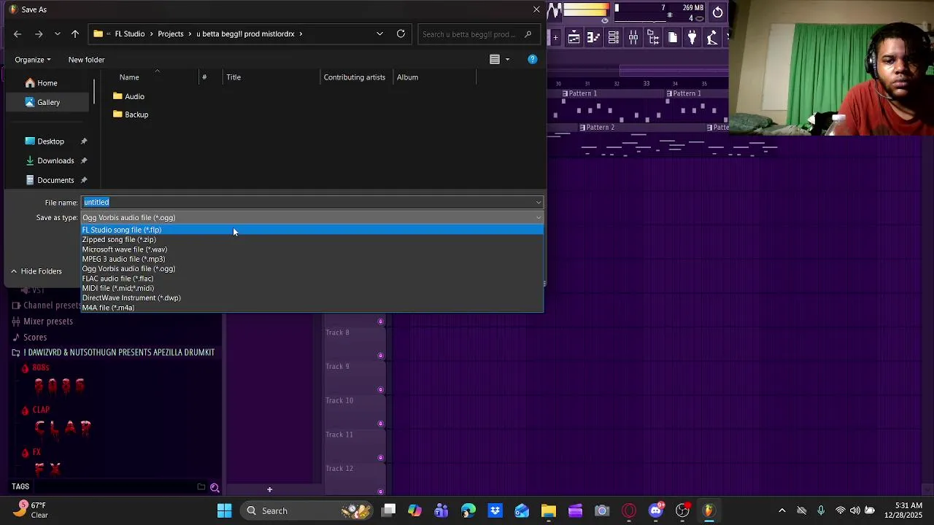Click the New folder button
Screen dimensions: 934x525
click(x=86, y=60)
